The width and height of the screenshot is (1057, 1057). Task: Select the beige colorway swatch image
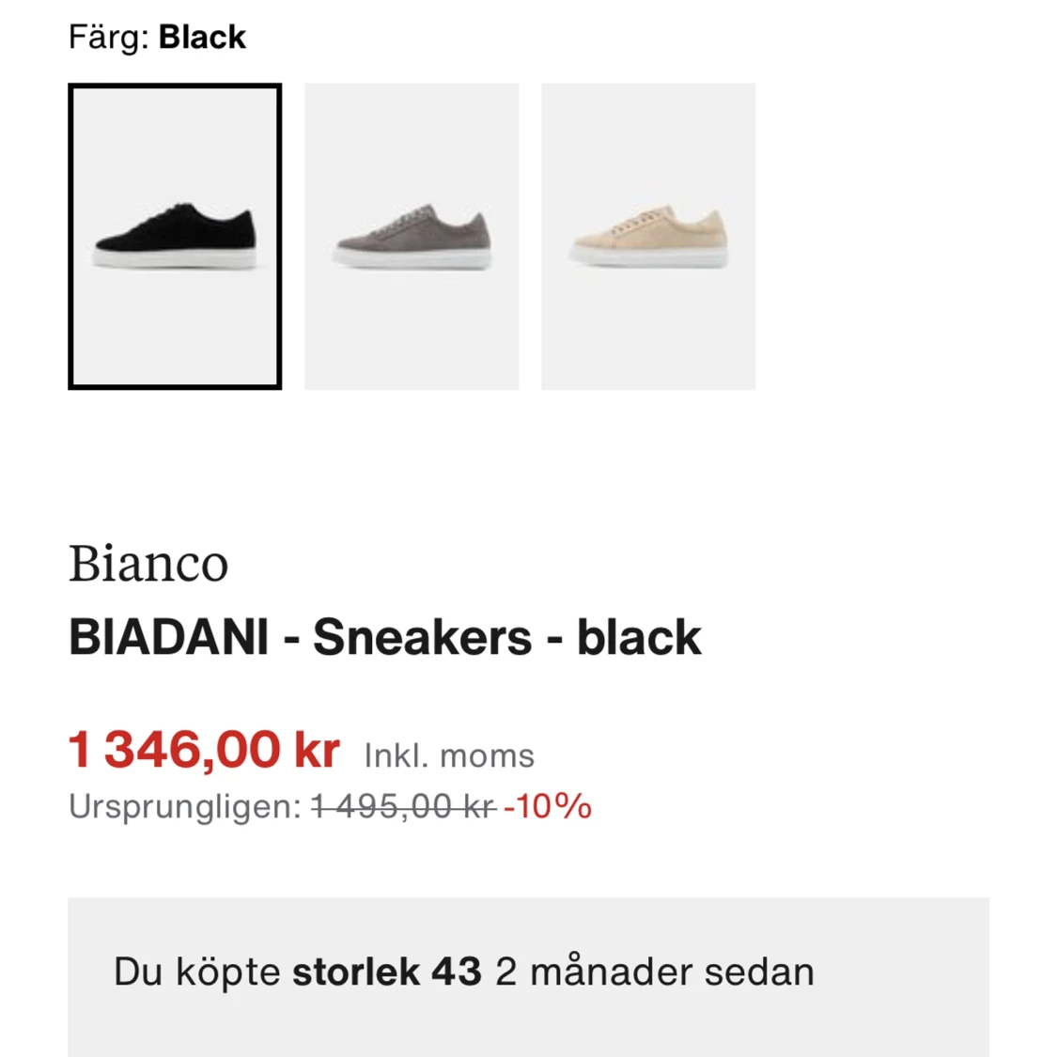(647, 236)
